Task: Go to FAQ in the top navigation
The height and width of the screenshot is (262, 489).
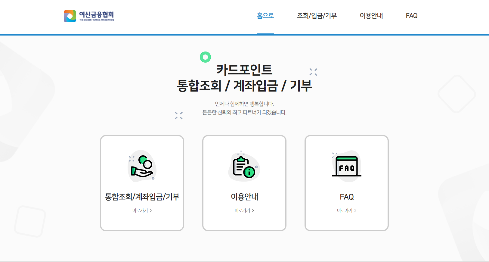Action: pyautogui.click(x=411, y=16)
